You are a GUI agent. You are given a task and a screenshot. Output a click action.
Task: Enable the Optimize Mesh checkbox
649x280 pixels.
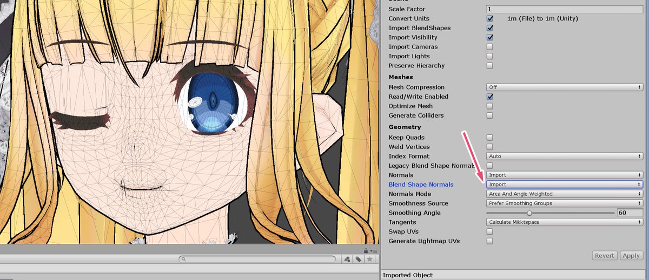coord(490,106)
